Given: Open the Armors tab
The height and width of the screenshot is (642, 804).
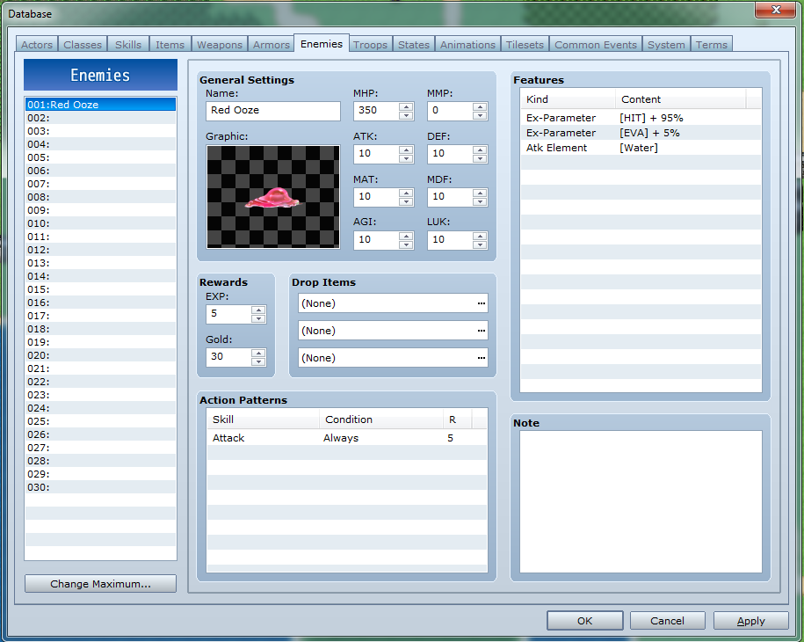Looking at the screenshot, I should pyautogui.click(x=272, y=45).
